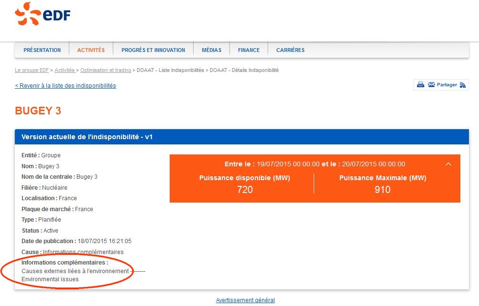Click the EDF logo

click(x=43, y=14)
